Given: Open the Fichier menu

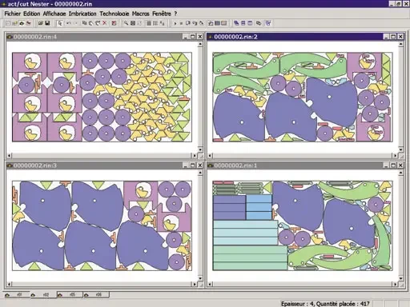Looking at the screenshot, I should [x=12, y=14].
